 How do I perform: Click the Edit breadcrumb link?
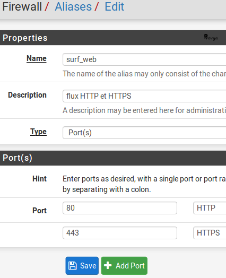coord(115,7)
